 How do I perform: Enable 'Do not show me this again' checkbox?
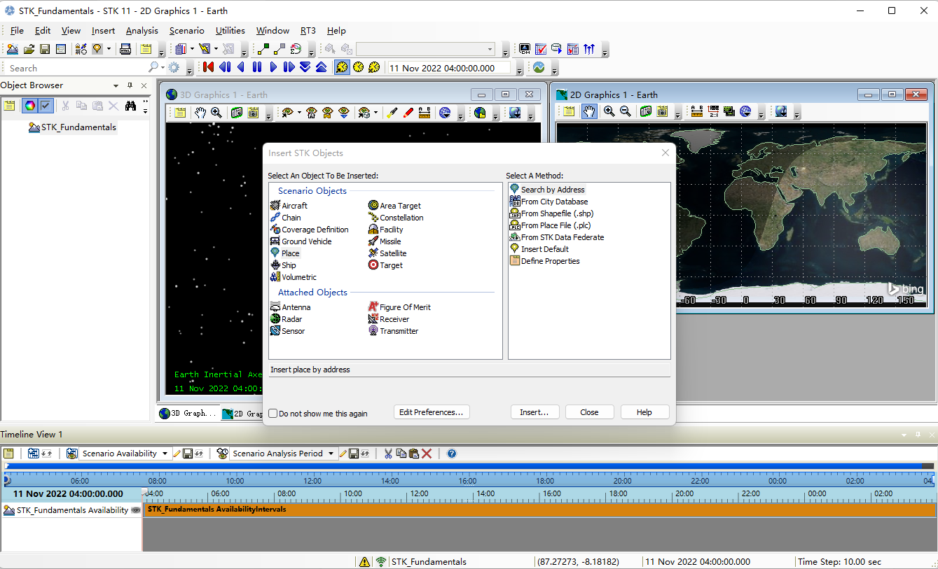pos(273,414)
